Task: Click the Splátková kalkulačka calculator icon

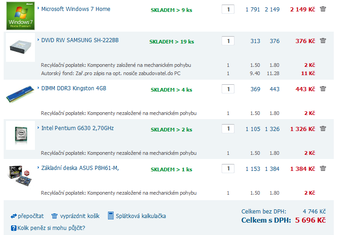Action: pos(110,216)
